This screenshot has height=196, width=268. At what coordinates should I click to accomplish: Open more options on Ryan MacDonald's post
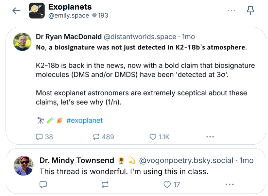pyautogui.click(x=210, y=137)
